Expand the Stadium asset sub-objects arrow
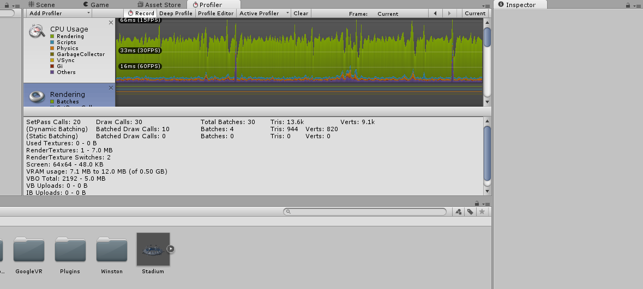The image size is (643, 289). click(171, 249)
